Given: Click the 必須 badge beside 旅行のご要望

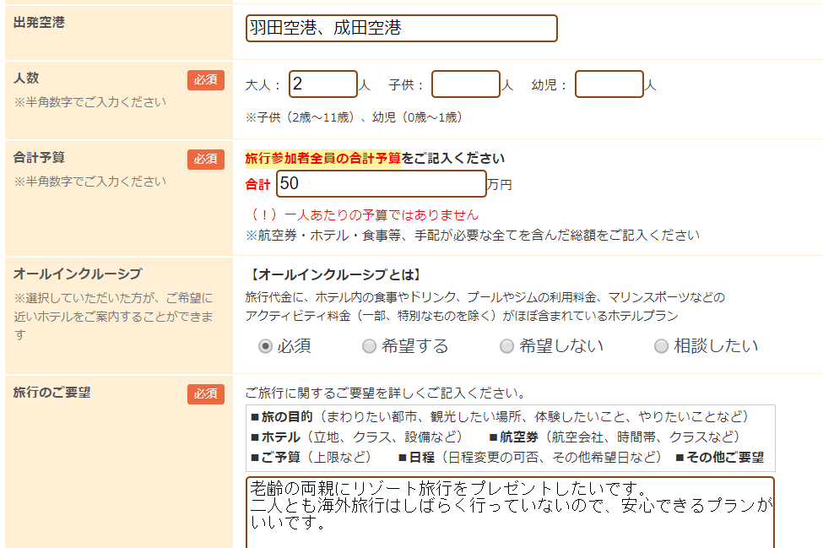Looking at the screenshot, I should pos(206,394).
